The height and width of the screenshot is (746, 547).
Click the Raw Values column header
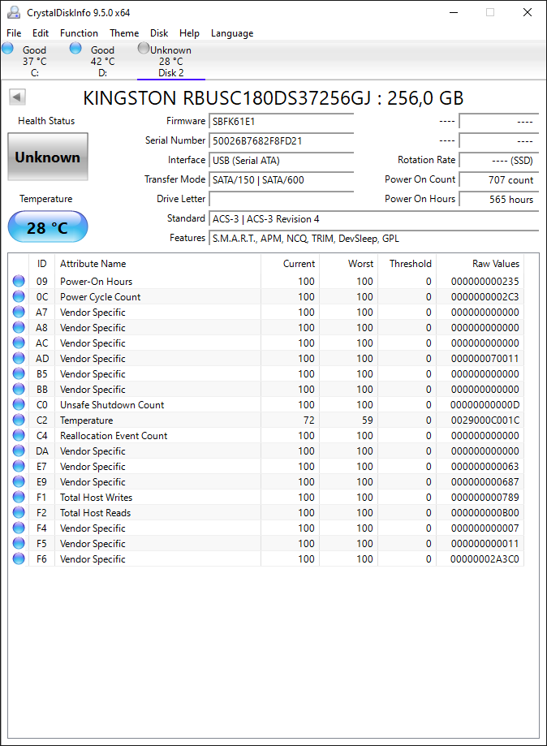[480, 264]
